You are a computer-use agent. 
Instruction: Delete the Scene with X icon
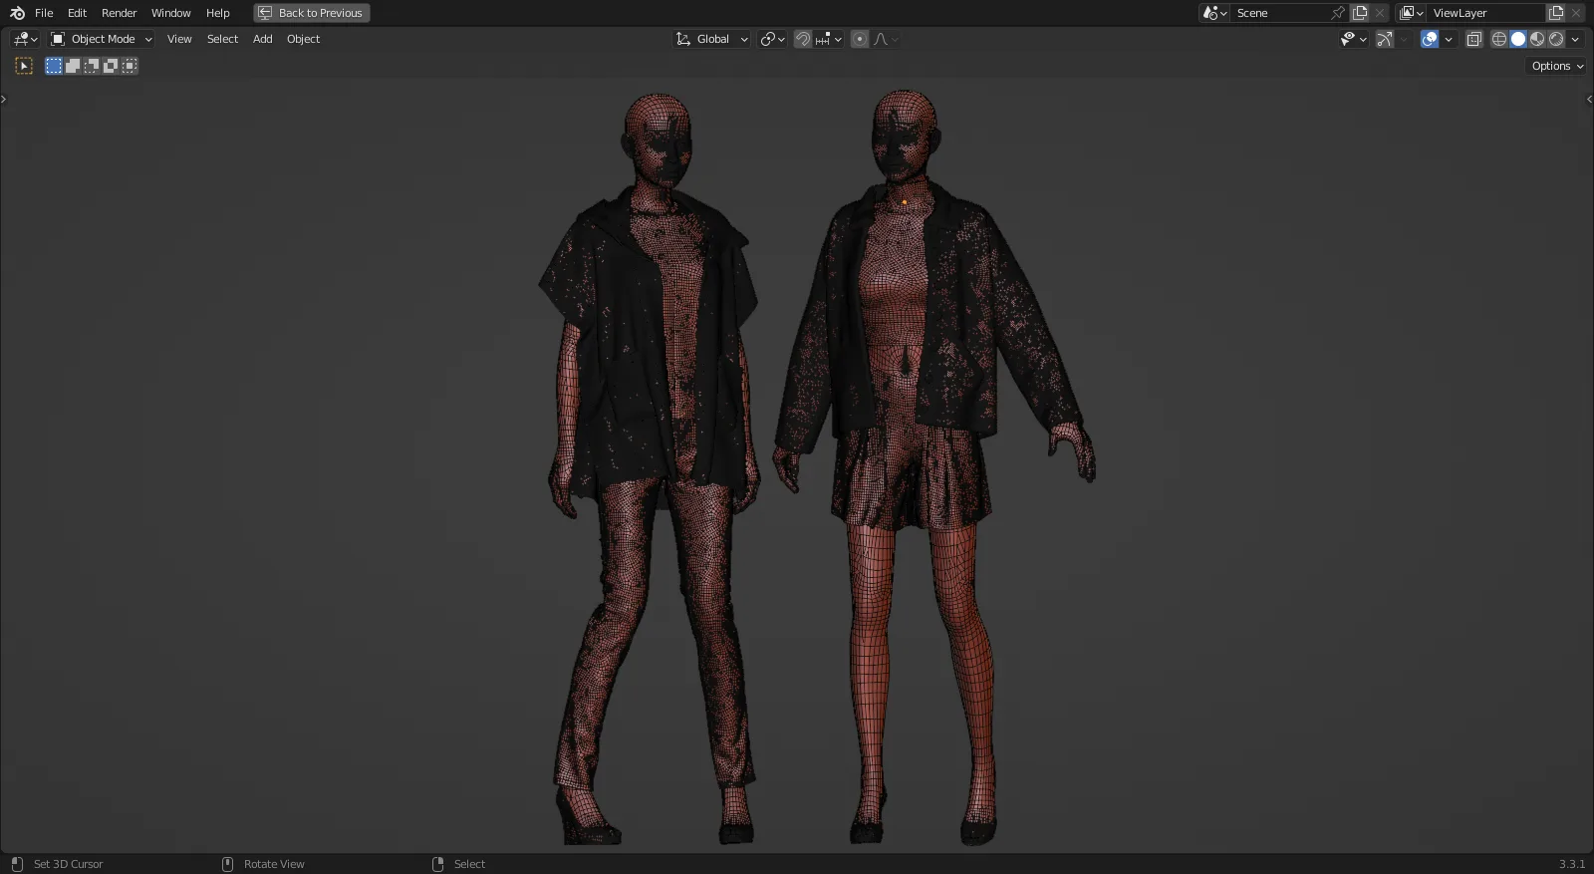1380,13
